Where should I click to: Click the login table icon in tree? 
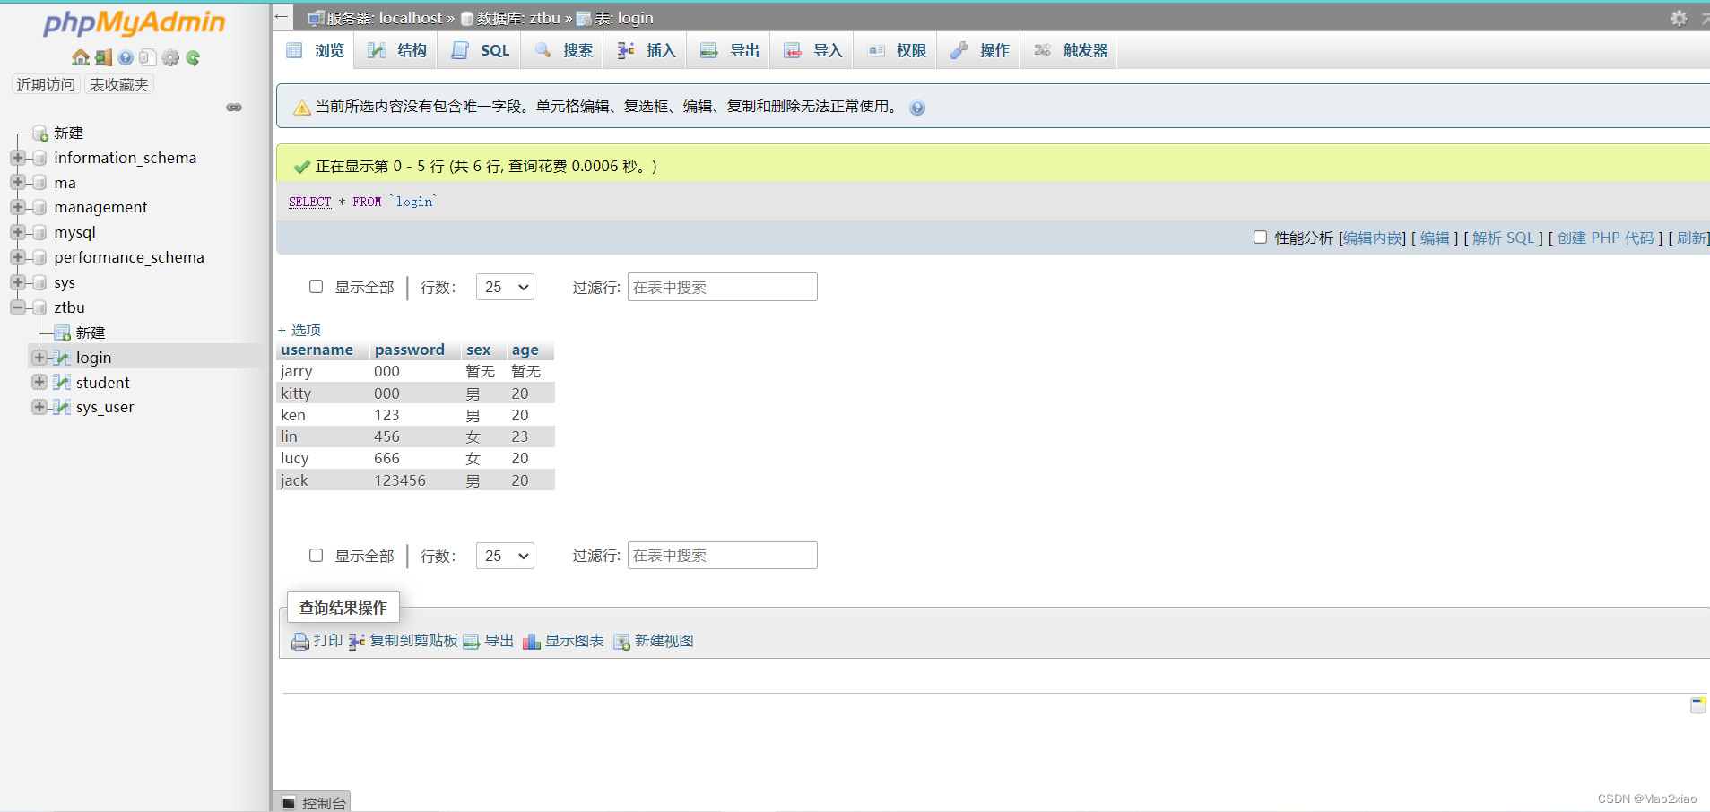click(62, 358)
